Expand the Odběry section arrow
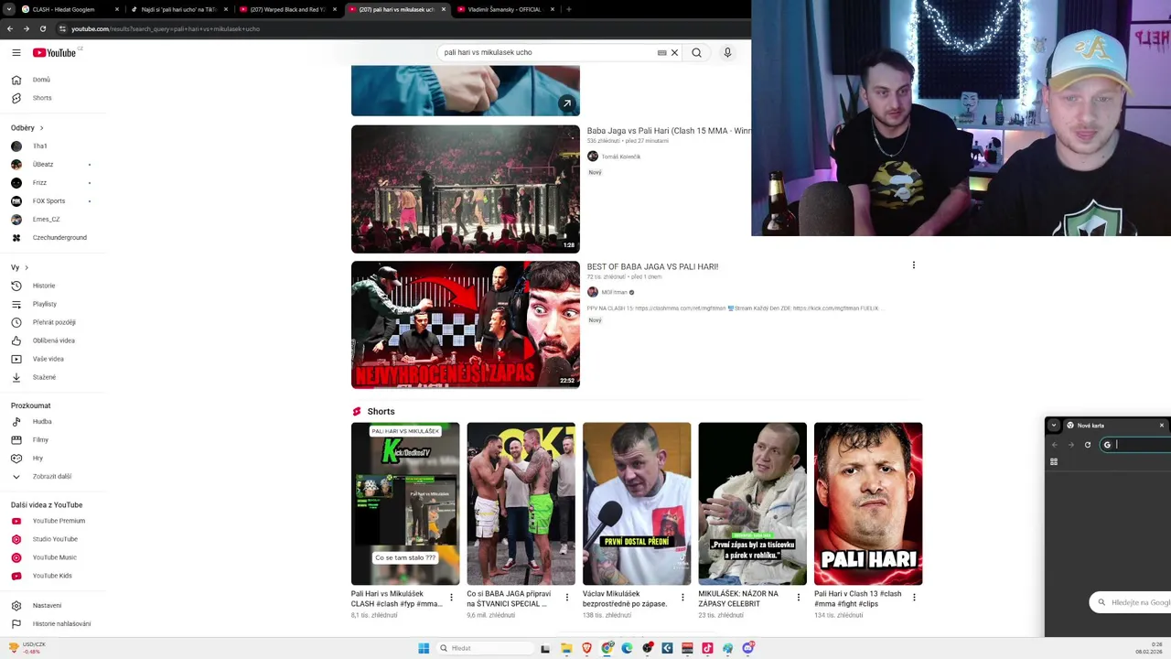The width and height of the screenshot is (1171, 659). pos(41,128)
